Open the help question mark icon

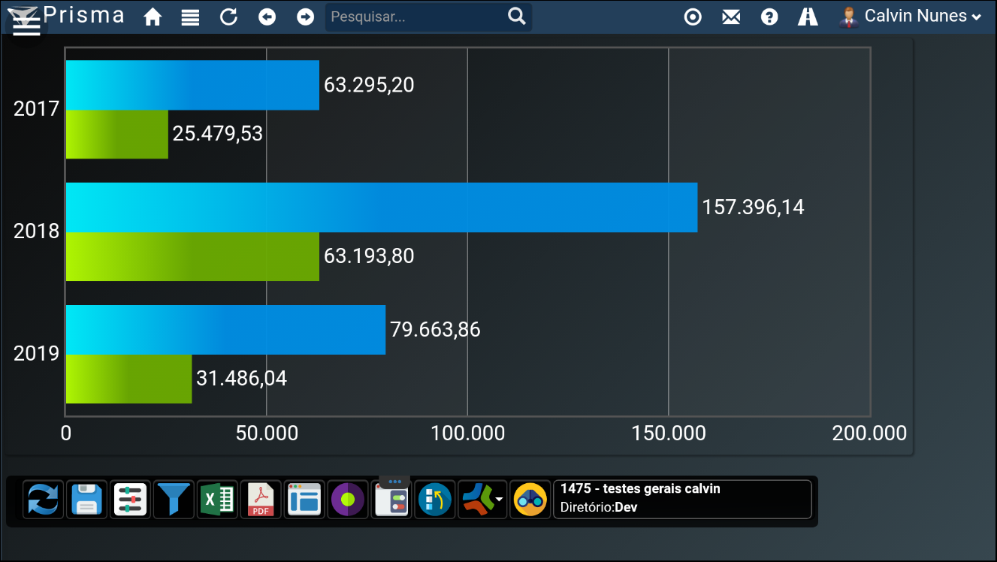click(769, 17)
